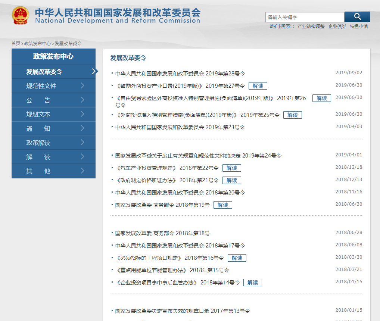
Task: Type in the keyword search field
Action: [305, 17]
